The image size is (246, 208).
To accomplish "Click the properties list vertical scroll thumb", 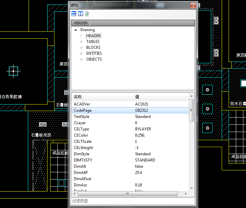I will tap(192, 110).
